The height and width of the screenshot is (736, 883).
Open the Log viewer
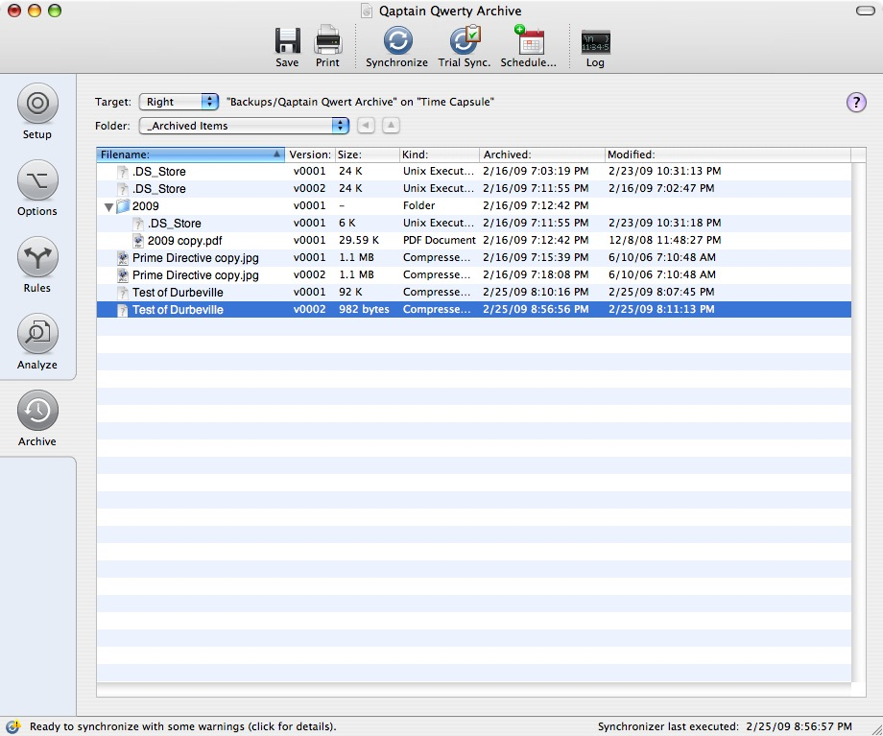[x=595, y=40]
